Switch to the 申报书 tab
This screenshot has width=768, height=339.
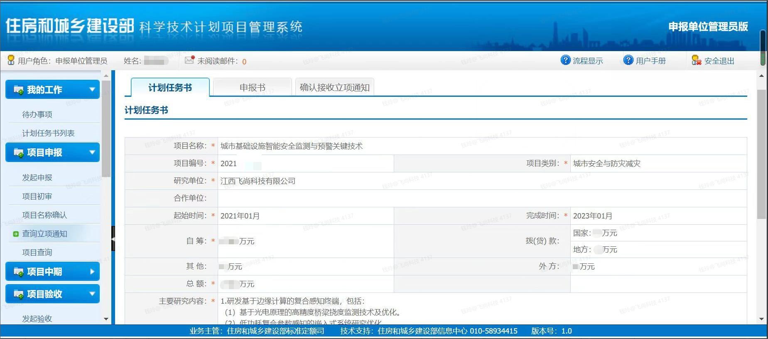pyautogui.click(x=252, y=87)
